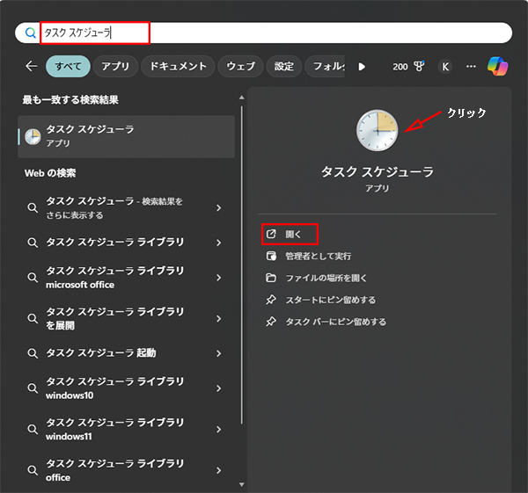Expand chevron for windows10 suggestion
The image size is (528, 493).
(x=219, y=388)
